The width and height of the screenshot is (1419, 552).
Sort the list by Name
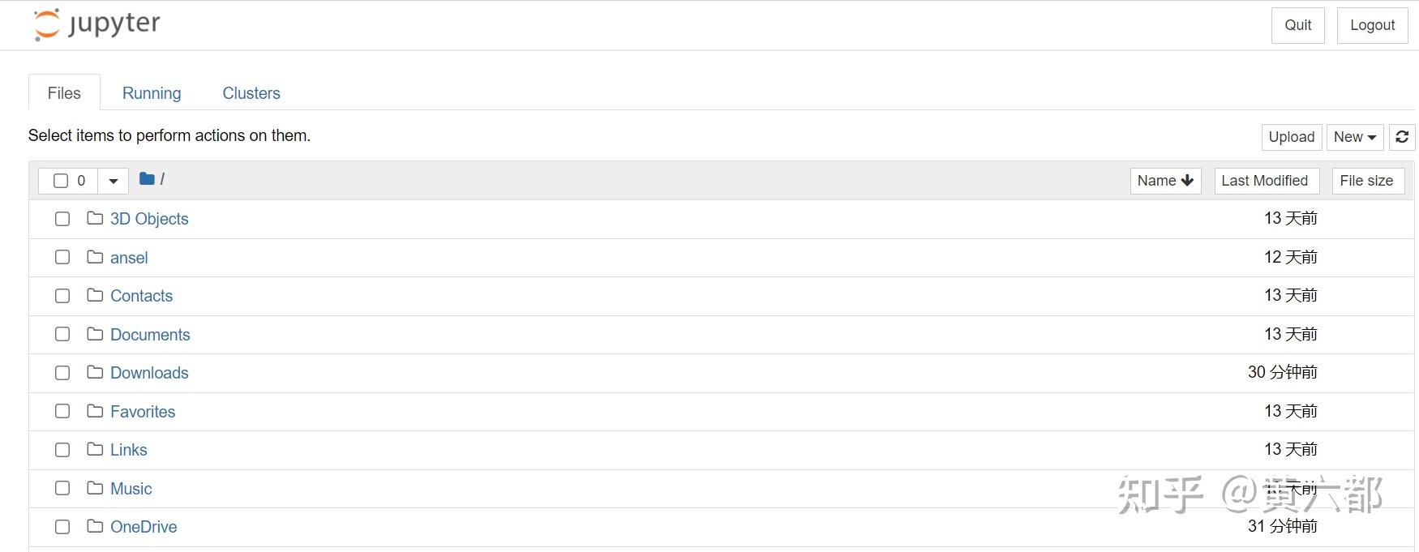1164,181
